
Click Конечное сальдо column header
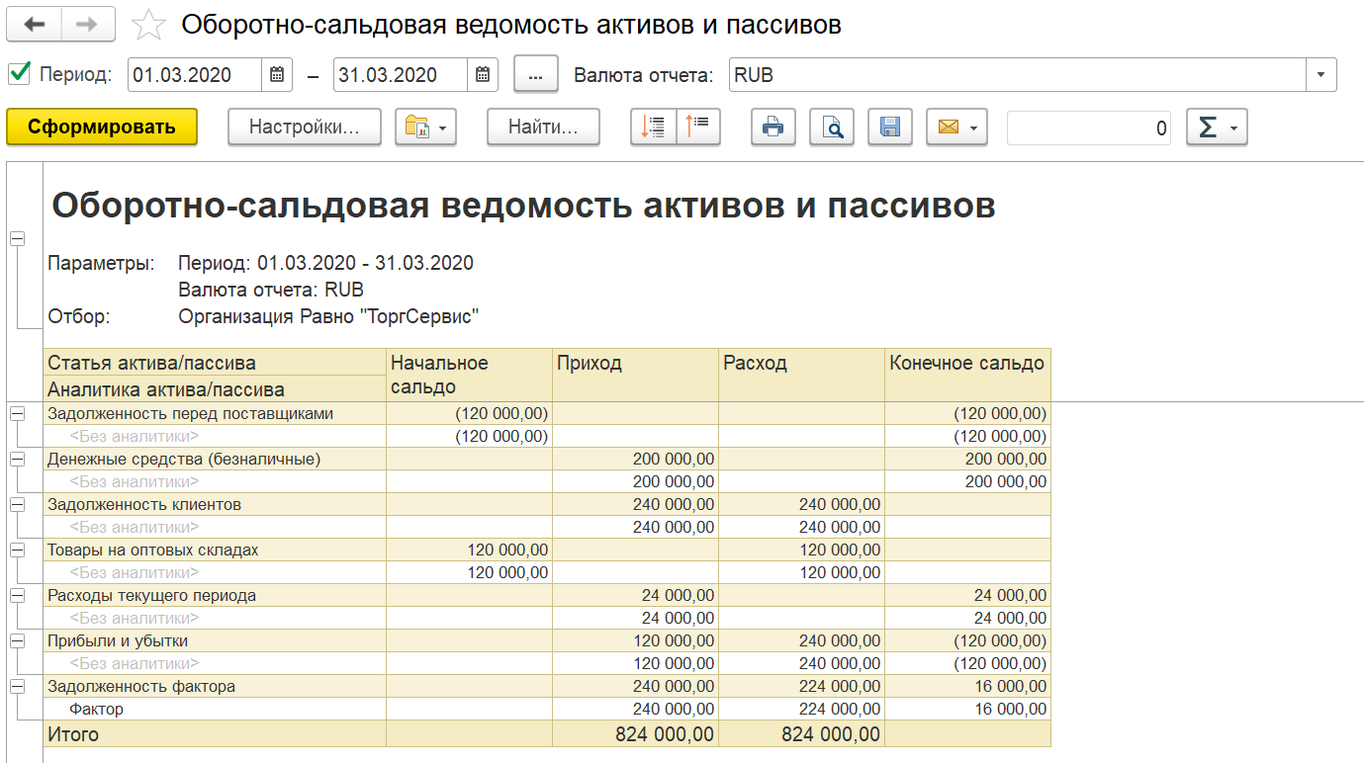(x=967, y=375)
